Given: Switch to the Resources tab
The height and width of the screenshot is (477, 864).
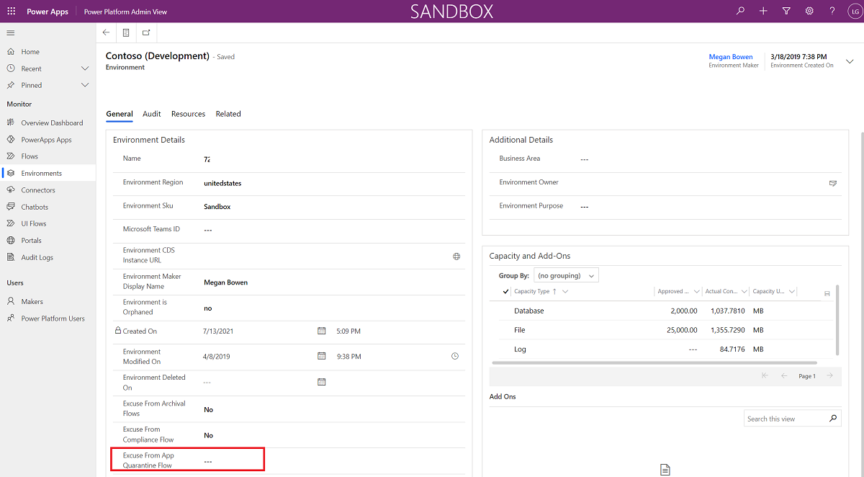Looking at the screenshot, I should tap(188, 114).
